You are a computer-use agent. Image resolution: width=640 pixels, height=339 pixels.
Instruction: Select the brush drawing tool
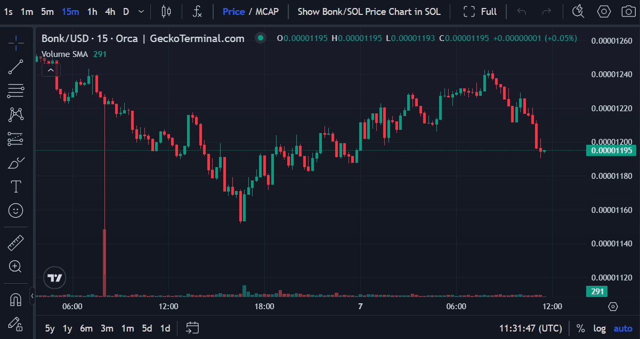15,163
